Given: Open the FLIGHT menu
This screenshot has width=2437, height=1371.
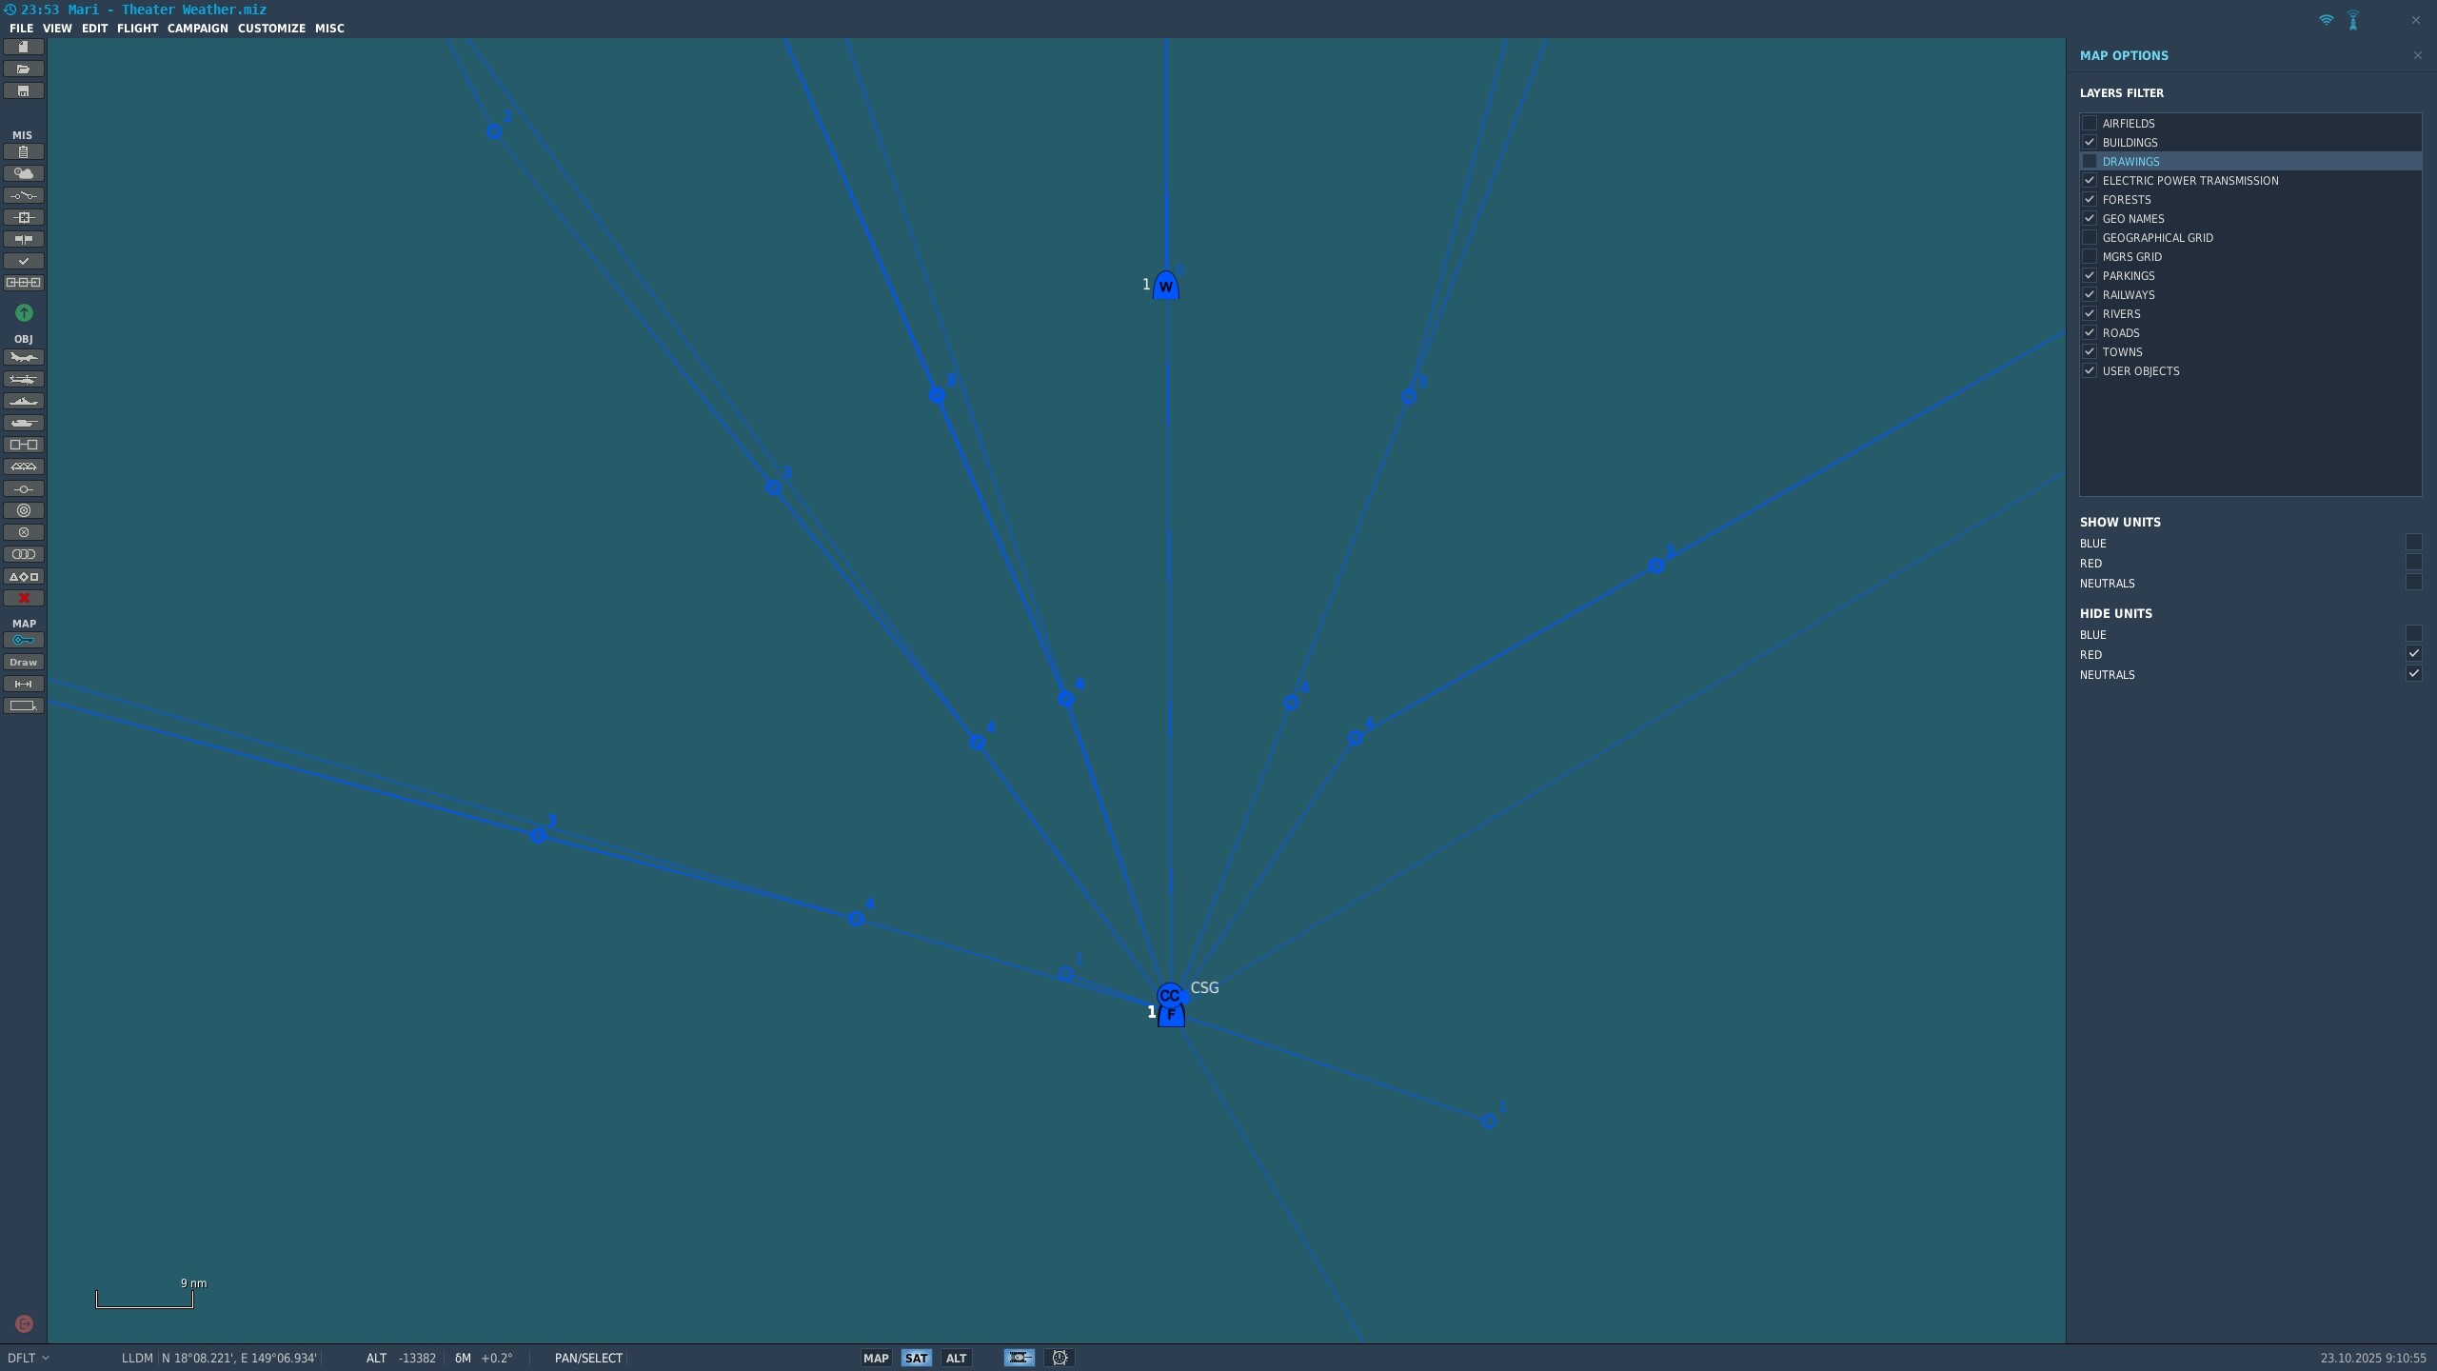Looking at the screenshot, I should [x=137, y=29].
